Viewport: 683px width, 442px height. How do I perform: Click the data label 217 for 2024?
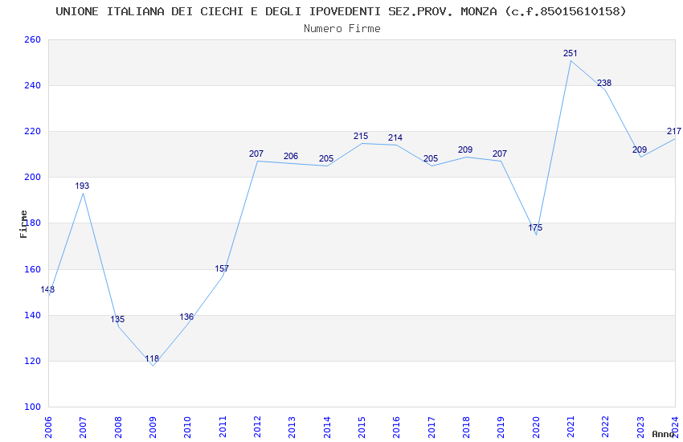[674, 131]
